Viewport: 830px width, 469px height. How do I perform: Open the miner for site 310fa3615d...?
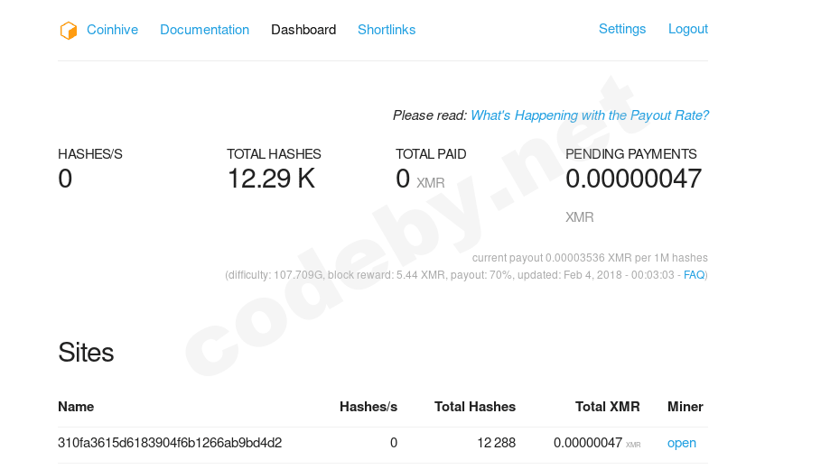pyautogui.click(x=681, y=443)
